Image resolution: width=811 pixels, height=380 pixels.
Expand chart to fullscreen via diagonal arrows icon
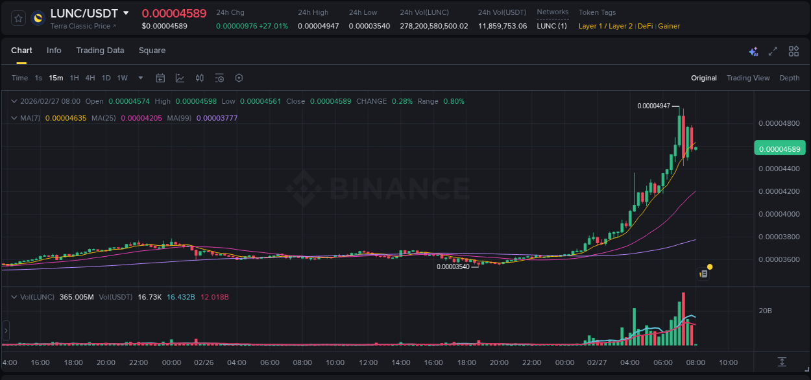[772, 51]
